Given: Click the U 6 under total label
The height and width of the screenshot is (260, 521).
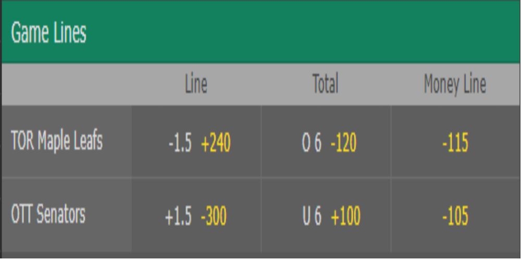Looking at the screenshot, I should point(312,216).
